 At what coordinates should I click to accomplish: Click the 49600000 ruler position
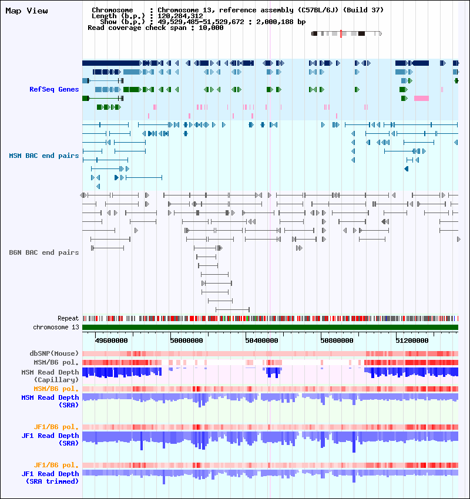point(112,340)
